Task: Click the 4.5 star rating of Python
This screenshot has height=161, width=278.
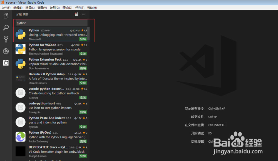Action: (x=84, y=31)
